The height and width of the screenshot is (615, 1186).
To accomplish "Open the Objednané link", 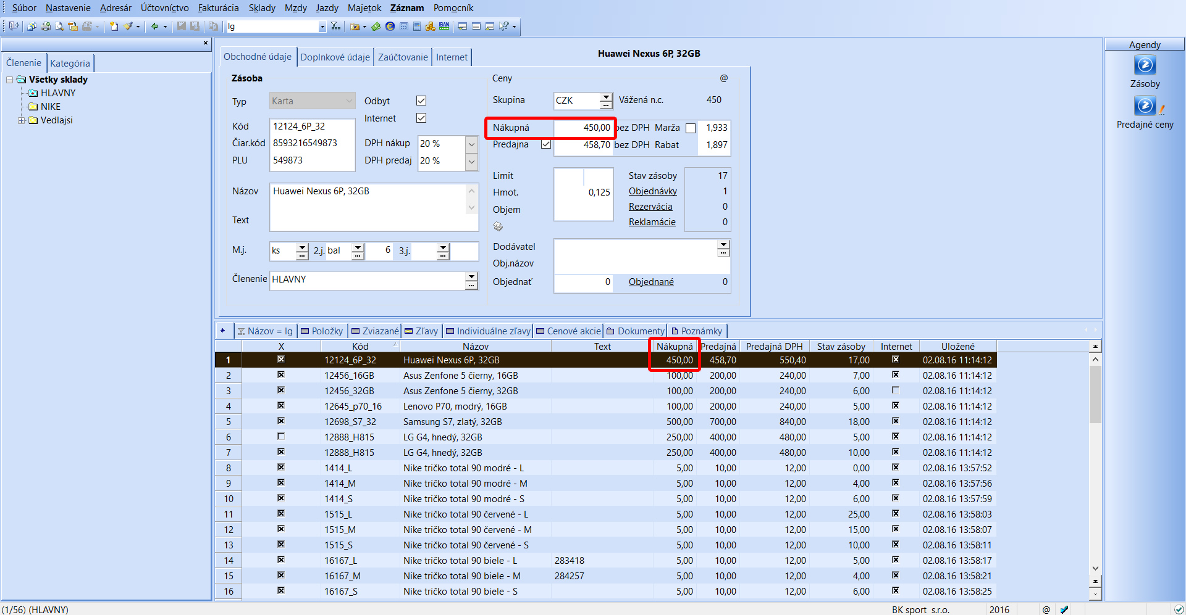I will [651, 282].
